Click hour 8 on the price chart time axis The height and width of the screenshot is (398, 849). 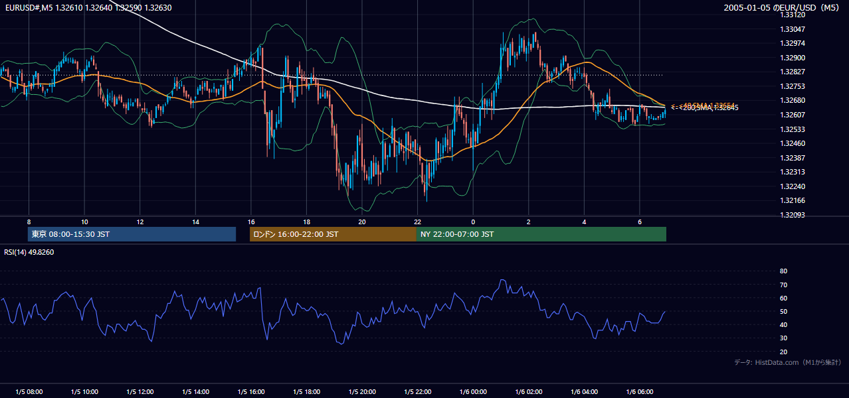click(x=29, y=222)
